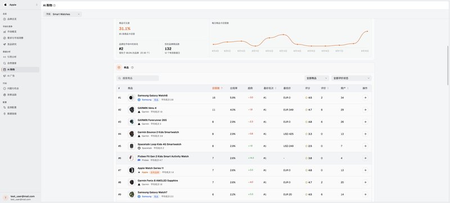Click the Apple Watch Series 11 product thumbnail
This screenshot has width=450, height=203.
[132, 170]
